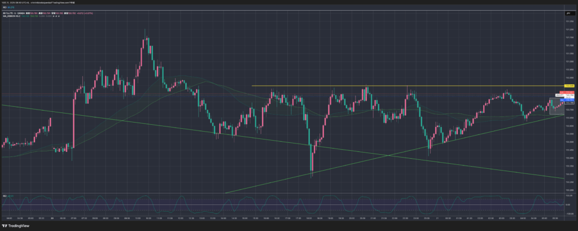Open the JPY currency label on price axis
Screen dimensions: 578x231
pos(567,13)
